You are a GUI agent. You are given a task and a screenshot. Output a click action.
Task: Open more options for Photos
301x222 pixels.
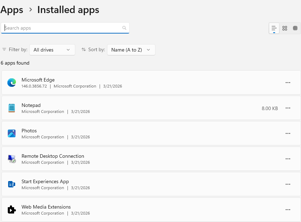tap(288, 133)
